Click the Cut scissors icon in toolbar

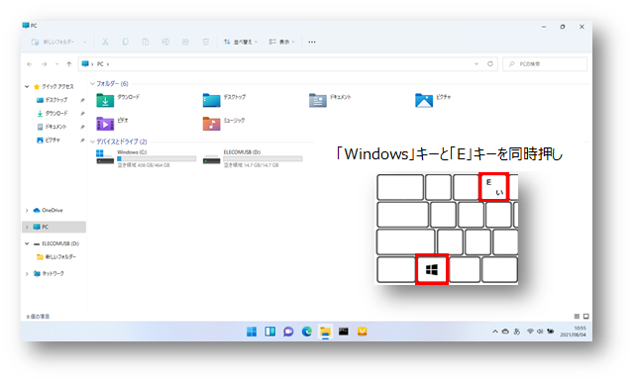tap(105, 42)
